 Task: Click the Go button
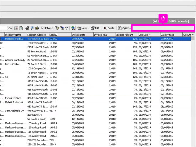[10, 28]
